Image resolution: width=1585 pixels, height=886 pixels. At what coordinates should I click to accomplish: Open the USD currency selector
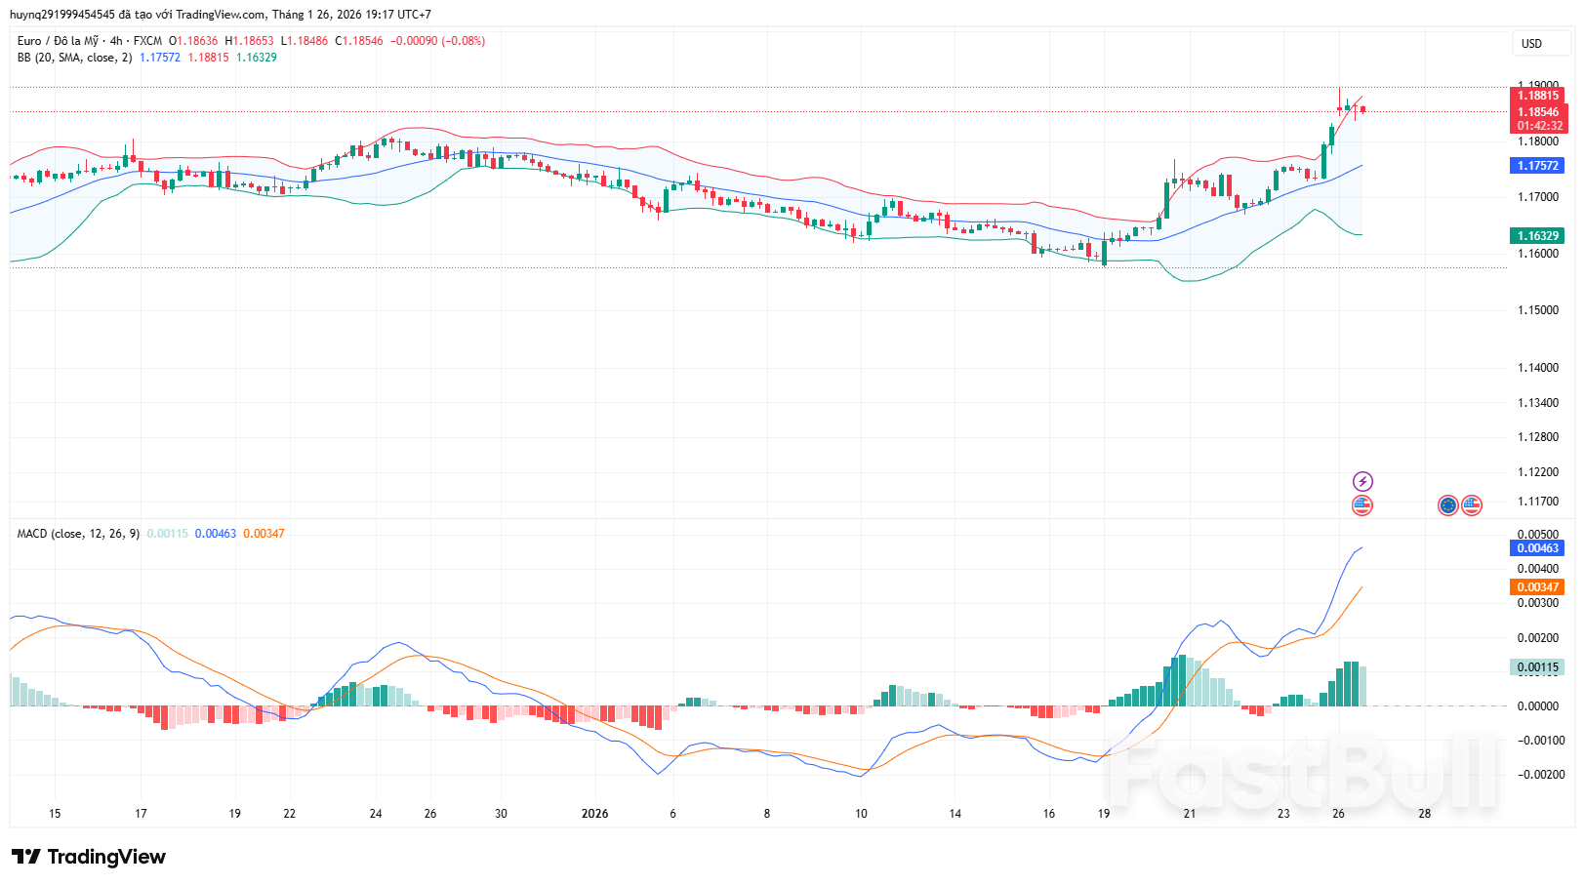point(1531,43)
